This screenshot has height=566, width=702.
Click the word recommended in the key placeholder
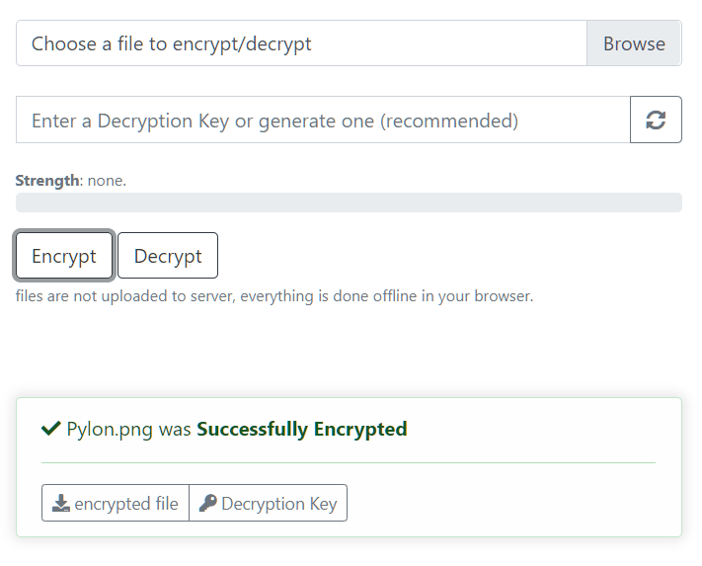(x=449, y=121)
